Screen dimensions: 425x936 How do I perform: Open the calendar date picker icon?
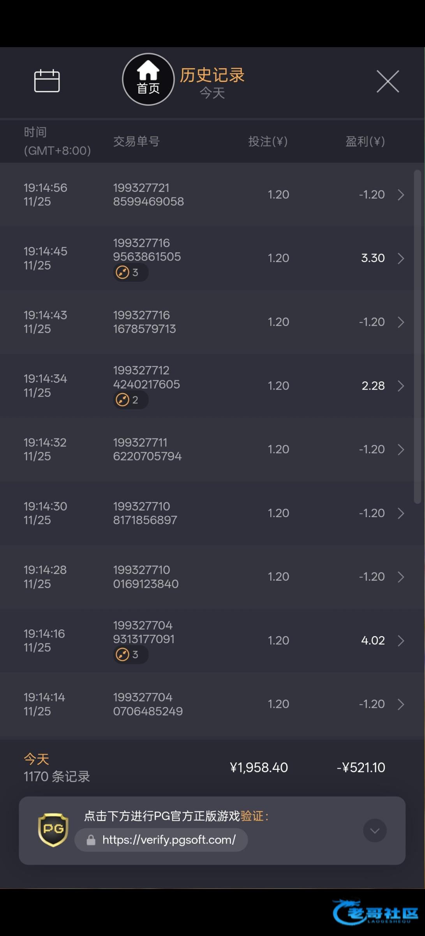[x=47, y=81]
